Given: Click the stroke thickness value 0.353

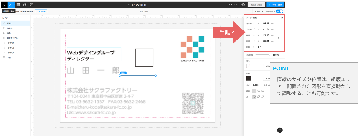Looking at the screenshot, I should pyautogui.click(x=256, y=85).
